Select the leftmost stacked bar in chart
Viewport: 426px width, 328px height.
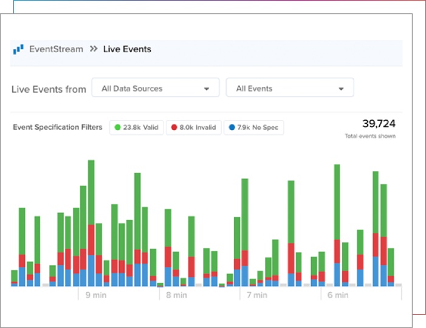pyautogui.click(x=14, y=278)
